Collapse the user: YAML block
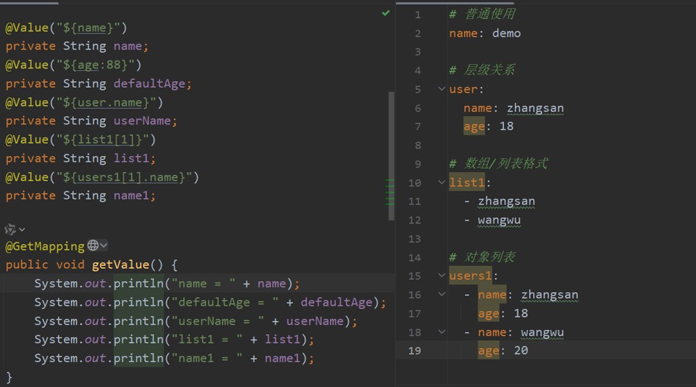Screen dimensions: 696x387 coord(442,89)
